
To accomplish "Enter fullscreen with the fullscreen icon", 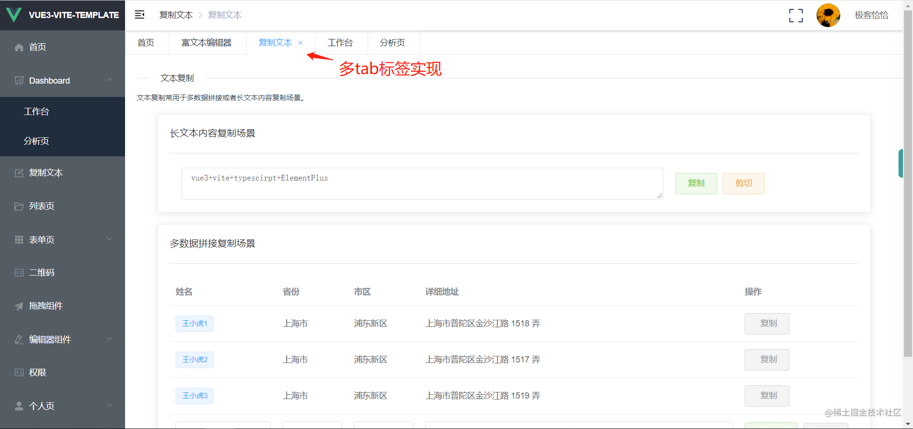I will click(796, 15).
